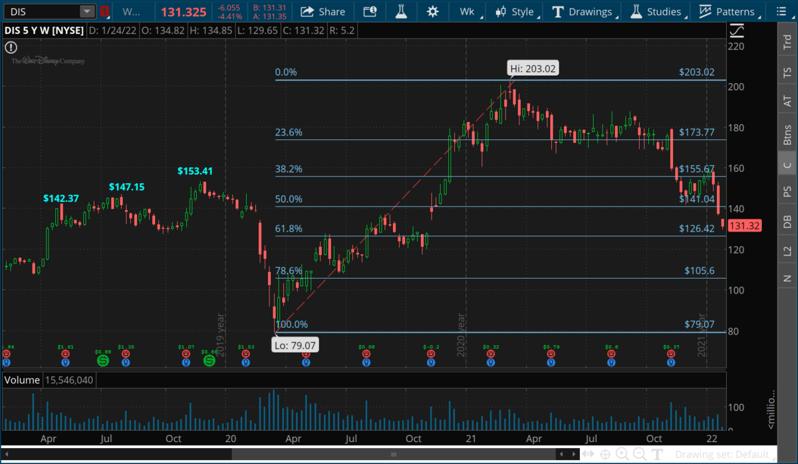Viewport: 798px width, 464px height.
Task: Open chart settings gear icon
Action: pyautogui.click(x=433, y=11)
